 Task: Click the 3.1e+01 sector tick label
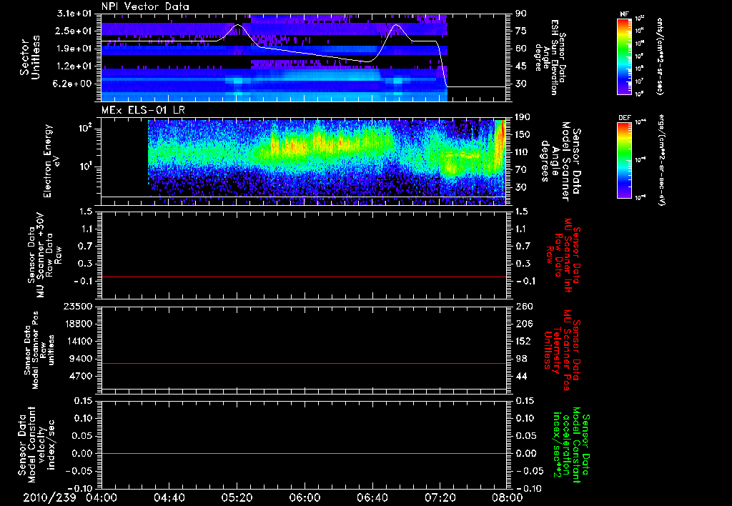tap(74, 14)
